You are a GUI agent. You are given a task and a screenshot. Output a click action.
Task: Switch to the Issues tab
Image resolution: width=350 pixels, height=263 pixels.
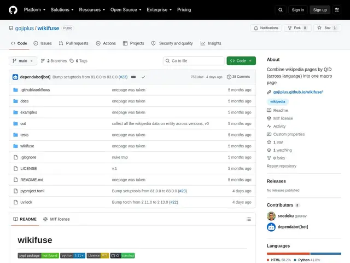[43, 43]
